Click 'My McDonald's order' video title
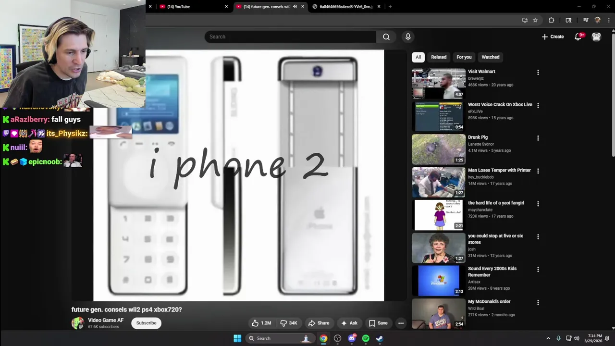Viewport: 615px width, 346px height. pos(489,302)
